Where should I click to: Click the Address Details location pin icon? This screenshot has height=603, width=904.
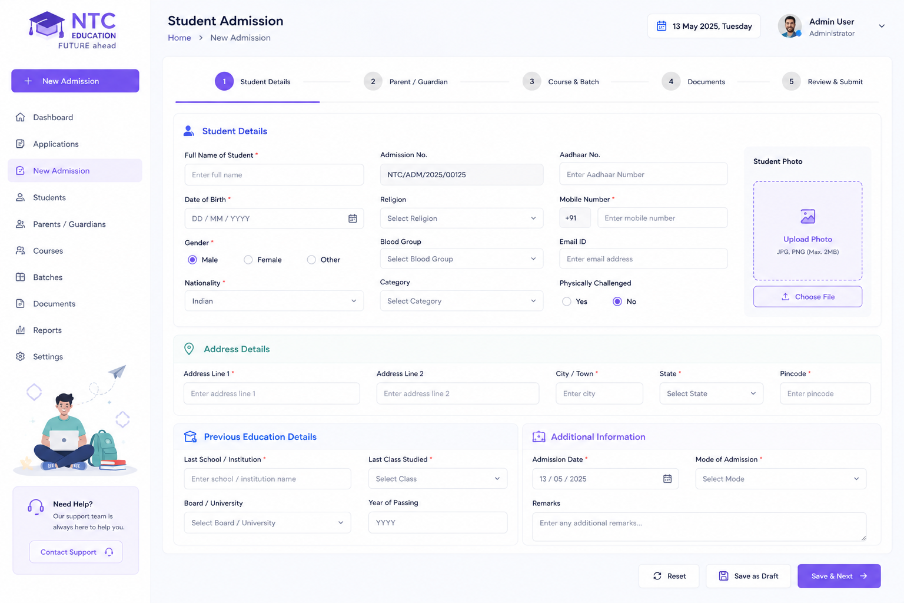point(189,349)
